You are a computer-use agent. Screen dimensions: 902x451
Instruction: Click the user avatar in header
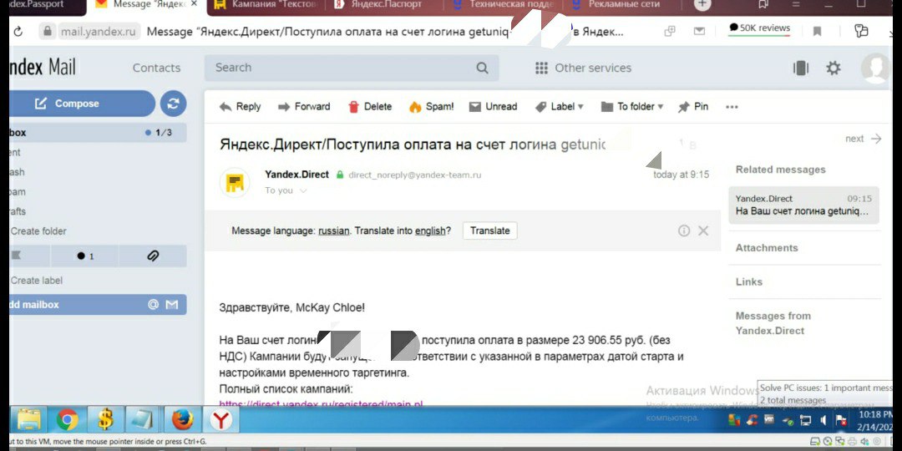(x=876, y=68)
